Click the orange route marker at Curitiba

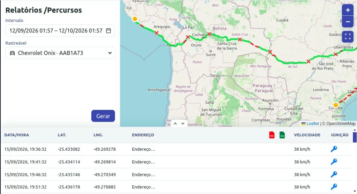(336, 105)
